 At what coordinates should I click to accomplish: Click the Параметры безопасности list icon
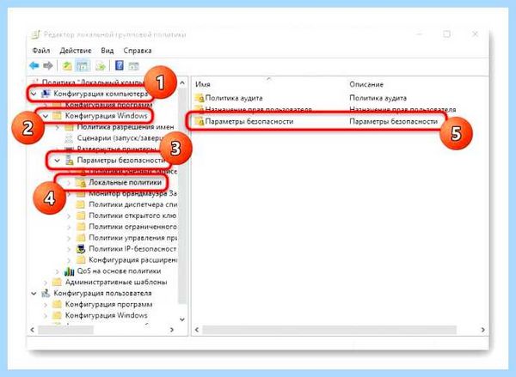[x=200, y=121]
